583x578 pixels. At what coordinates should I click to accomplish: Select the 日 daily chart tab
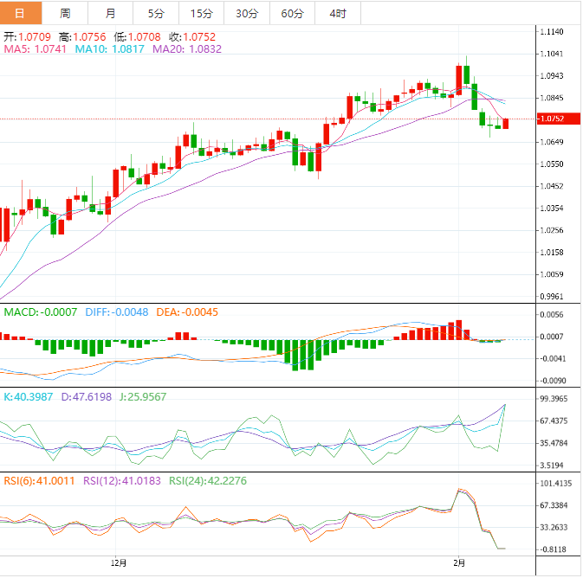[21, 13]
